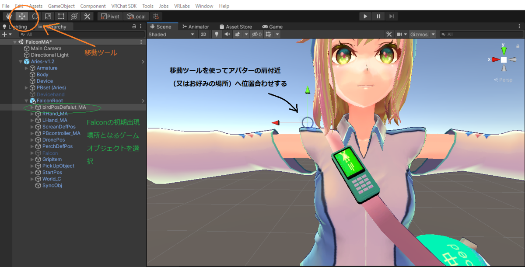This screenshot has width=525, height=267.
Task: Lock the Hierarchy panel
Action: pos(134,27)
